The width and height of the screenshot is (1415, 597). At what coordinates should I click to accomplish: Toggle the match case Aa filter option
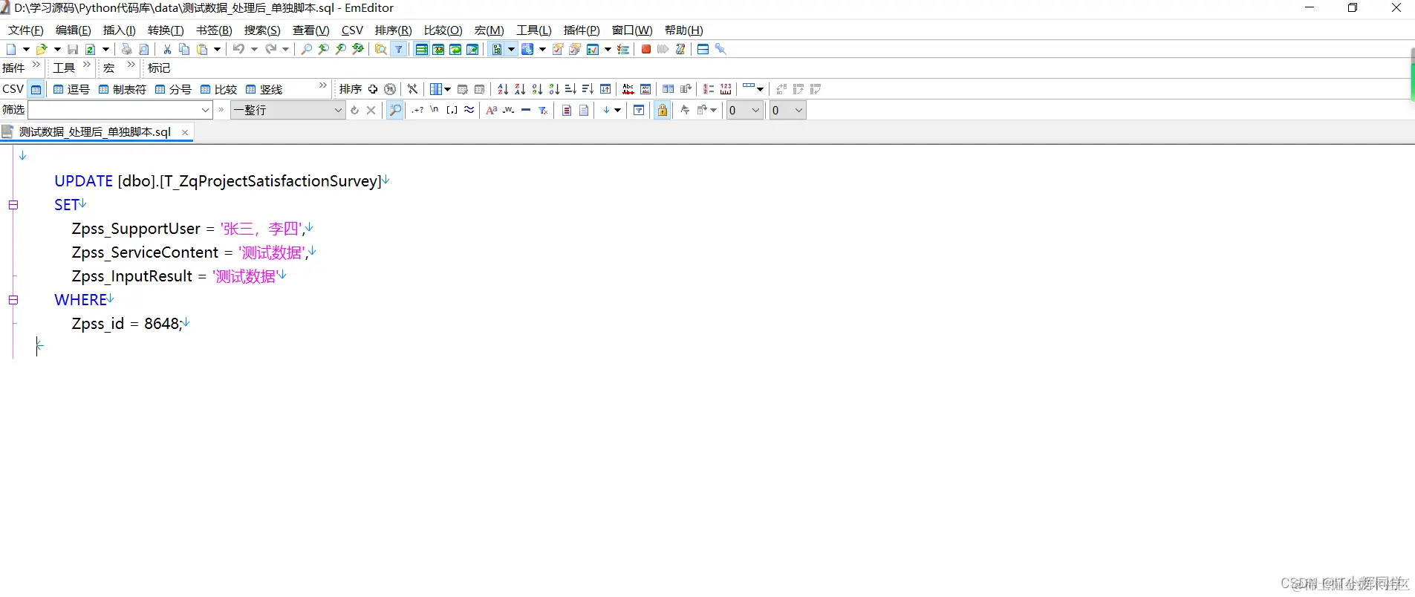click(491, 110)
